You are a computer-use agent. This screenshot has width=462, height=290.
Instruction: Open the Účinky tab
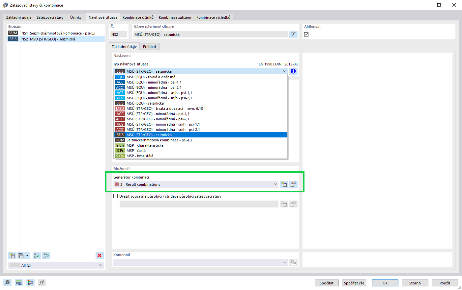[x=76, y=17]
